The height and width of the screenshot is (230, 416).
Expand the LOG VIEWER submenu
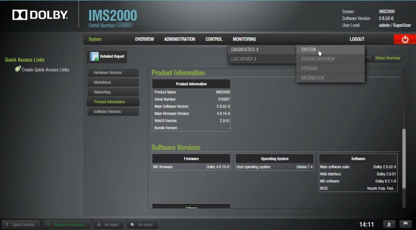(x=244, y=59)
